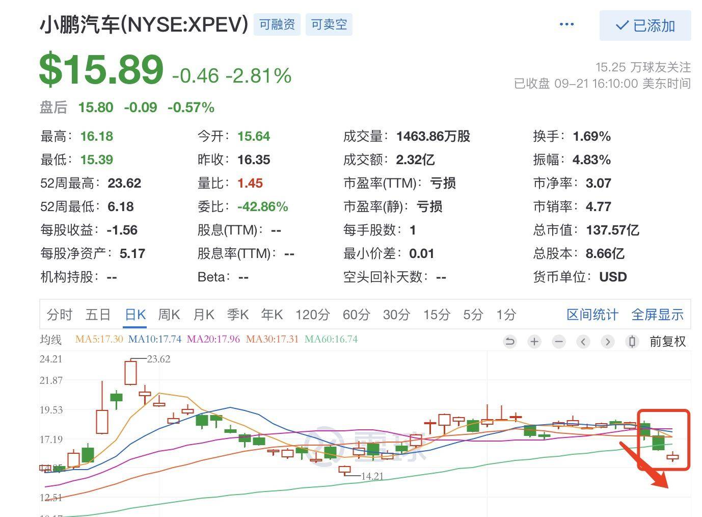
Task: Switch to the 30分 interval tab
Action: [x=396, y=315]
